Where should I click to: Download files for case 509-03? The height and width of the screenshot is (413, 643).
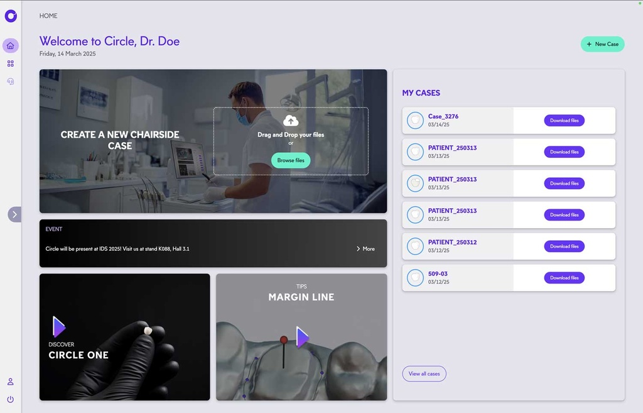click(564, 278)
